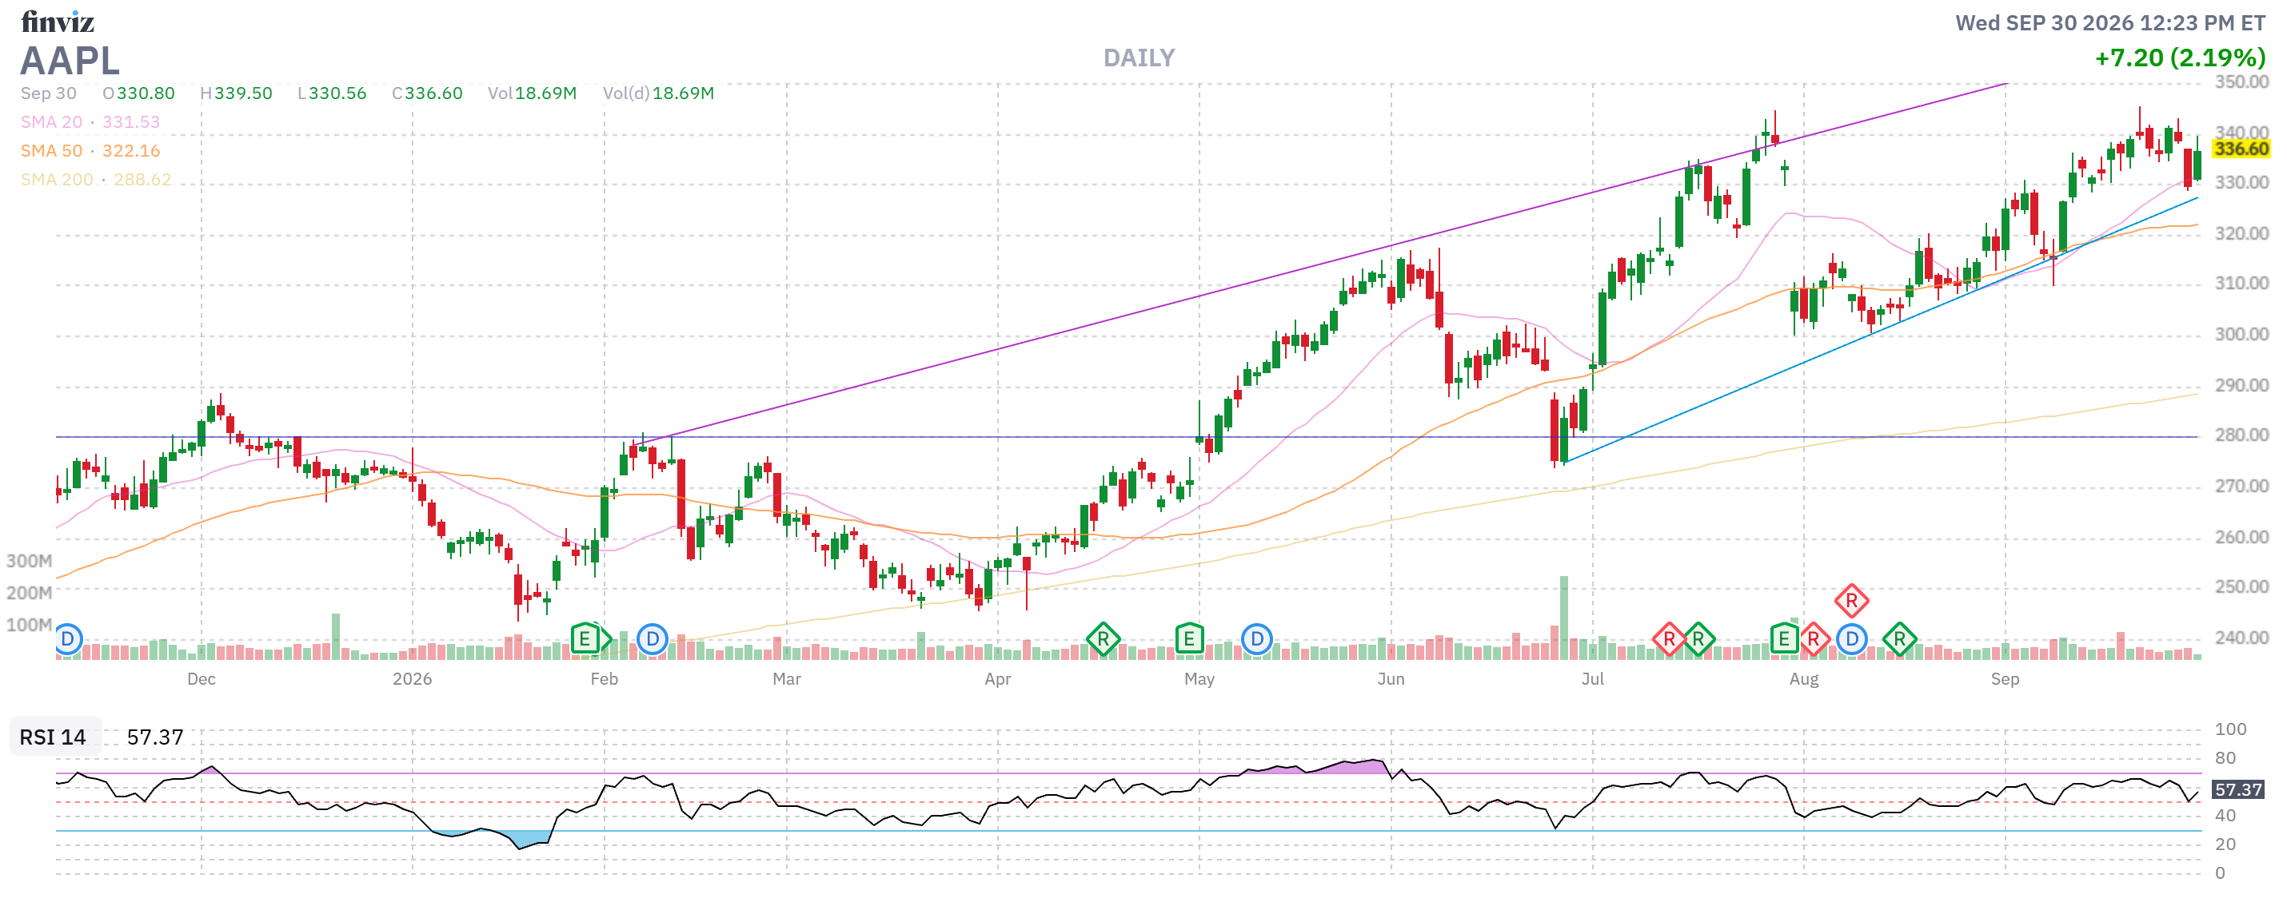2287x898 pixels.
Task: Click the RSI 14 indicator label
Action: [x=54, y=737]
